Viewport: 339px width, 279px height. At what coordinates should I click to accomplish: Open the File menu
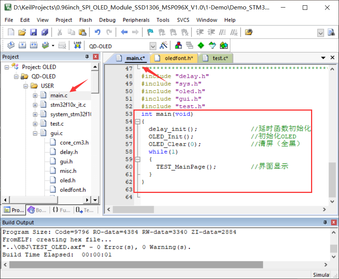pos(9,20)
